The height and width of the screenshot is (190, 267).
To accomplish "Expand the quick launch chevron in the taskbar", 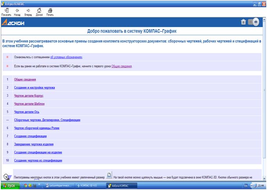I will (39, 185).
